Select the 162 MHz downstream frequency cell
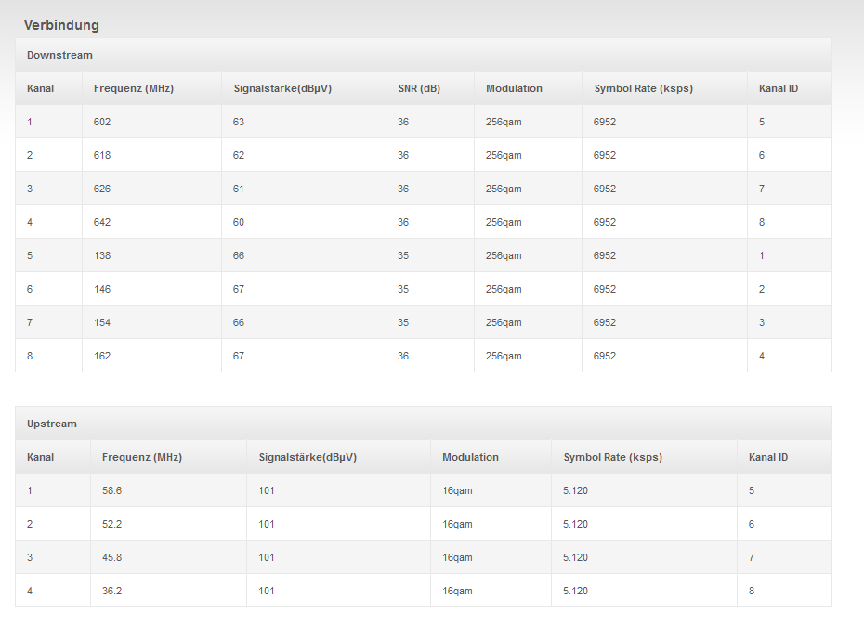This screenshot has height=639, width=864. click(102, 356)
